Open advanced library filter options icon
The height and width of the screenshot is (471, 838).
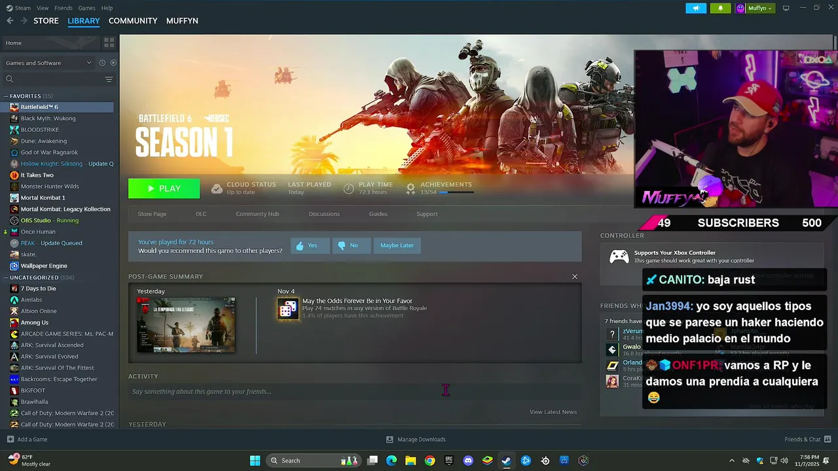click(x=109, y=79)
